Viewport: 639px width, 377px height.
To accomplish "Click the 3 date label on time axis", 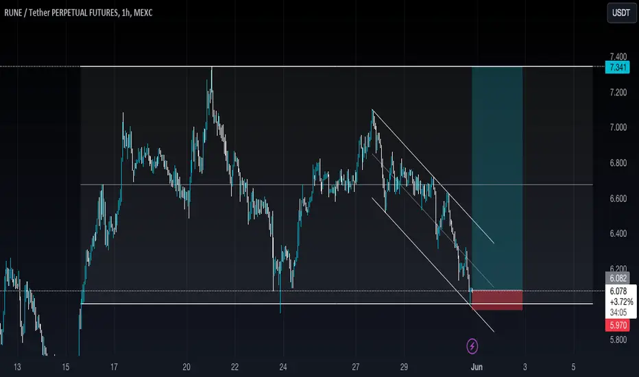I will (x=525, y=367).
